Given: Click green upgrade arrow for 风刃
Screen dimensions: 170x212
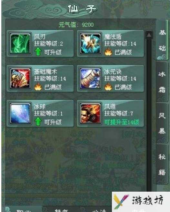Looking at the screenshot, I should click(38, 52).
